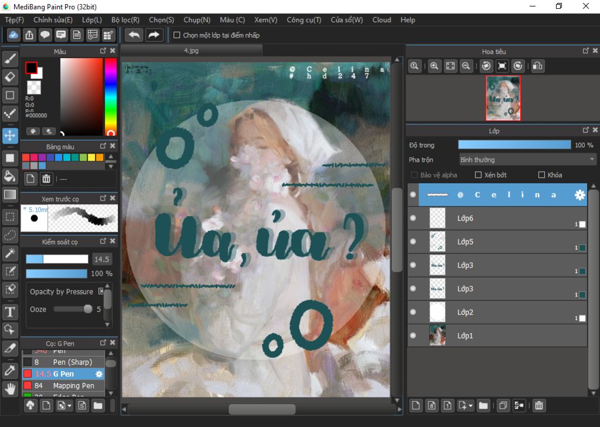
Task: Open the Cloud menu
Action: 381,20
